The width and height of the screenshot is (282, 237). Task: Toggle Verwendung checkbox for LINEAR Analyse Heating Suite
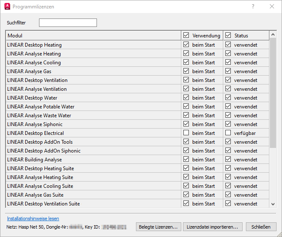coord(186,176)
